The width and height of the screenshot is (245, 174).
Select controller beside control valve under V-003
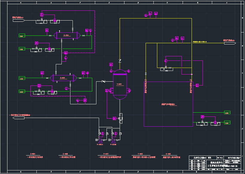point(114,119)
